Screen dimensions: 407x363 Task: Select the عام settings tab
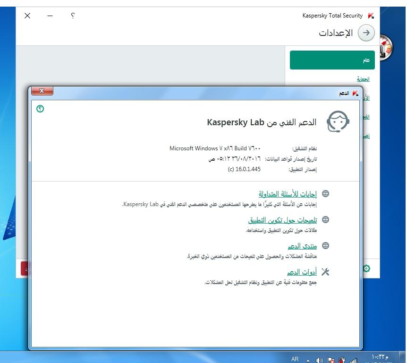point(332,60)
